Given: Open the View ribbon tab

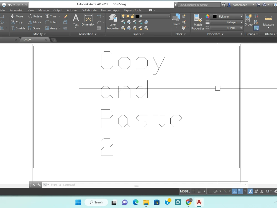Looking at the screenshot, I should [30, 10].
